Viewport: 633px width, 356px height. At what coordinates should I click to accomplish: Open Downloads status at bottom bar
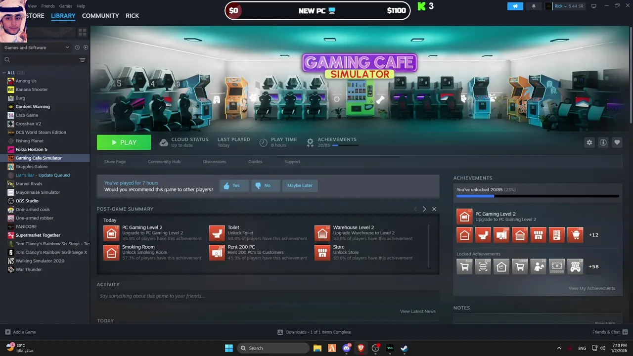[314, 332]
